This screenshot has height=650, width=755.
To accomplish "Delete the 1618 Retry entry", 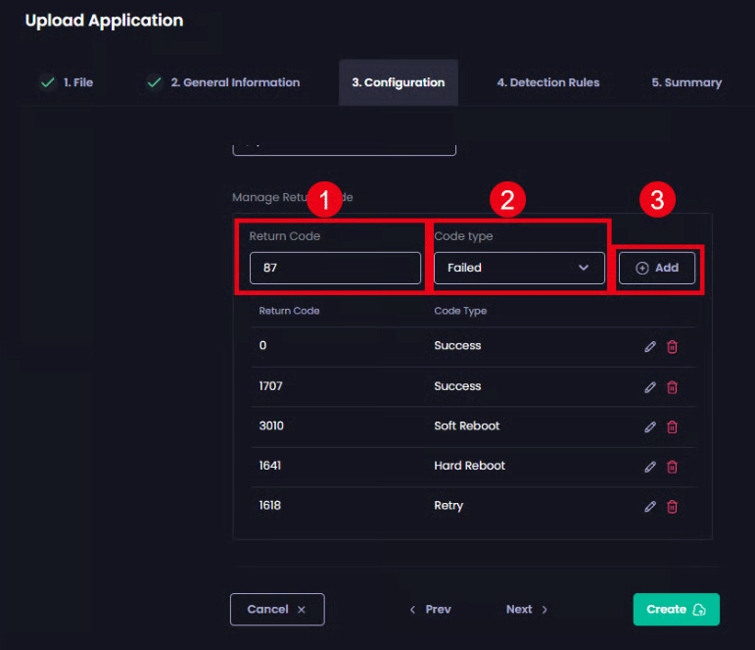I will 672,506.
